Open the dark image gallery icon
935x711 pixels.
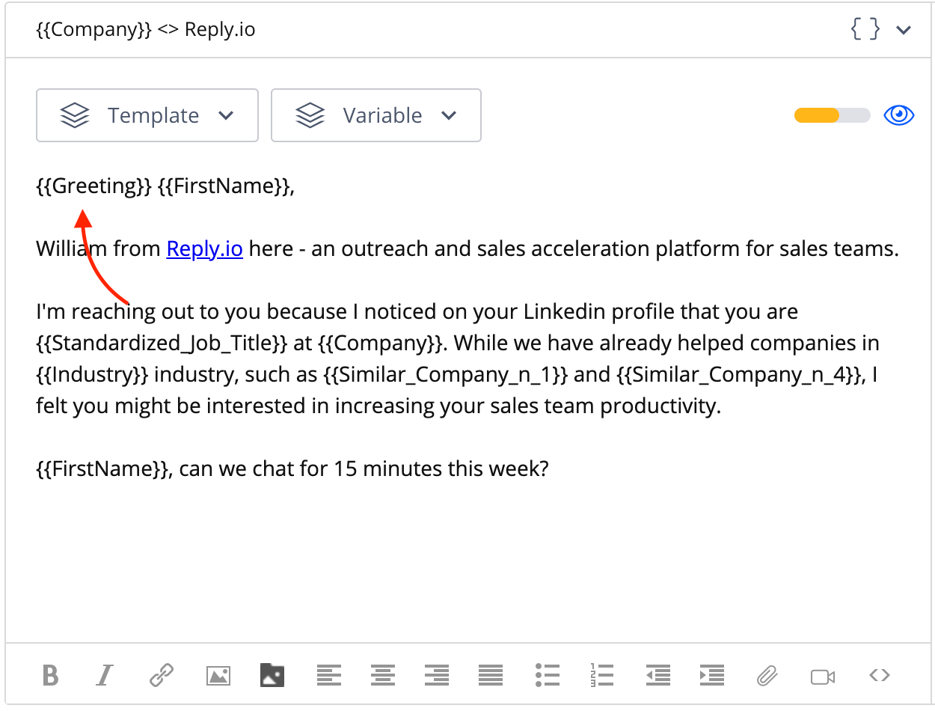point(272,676)
